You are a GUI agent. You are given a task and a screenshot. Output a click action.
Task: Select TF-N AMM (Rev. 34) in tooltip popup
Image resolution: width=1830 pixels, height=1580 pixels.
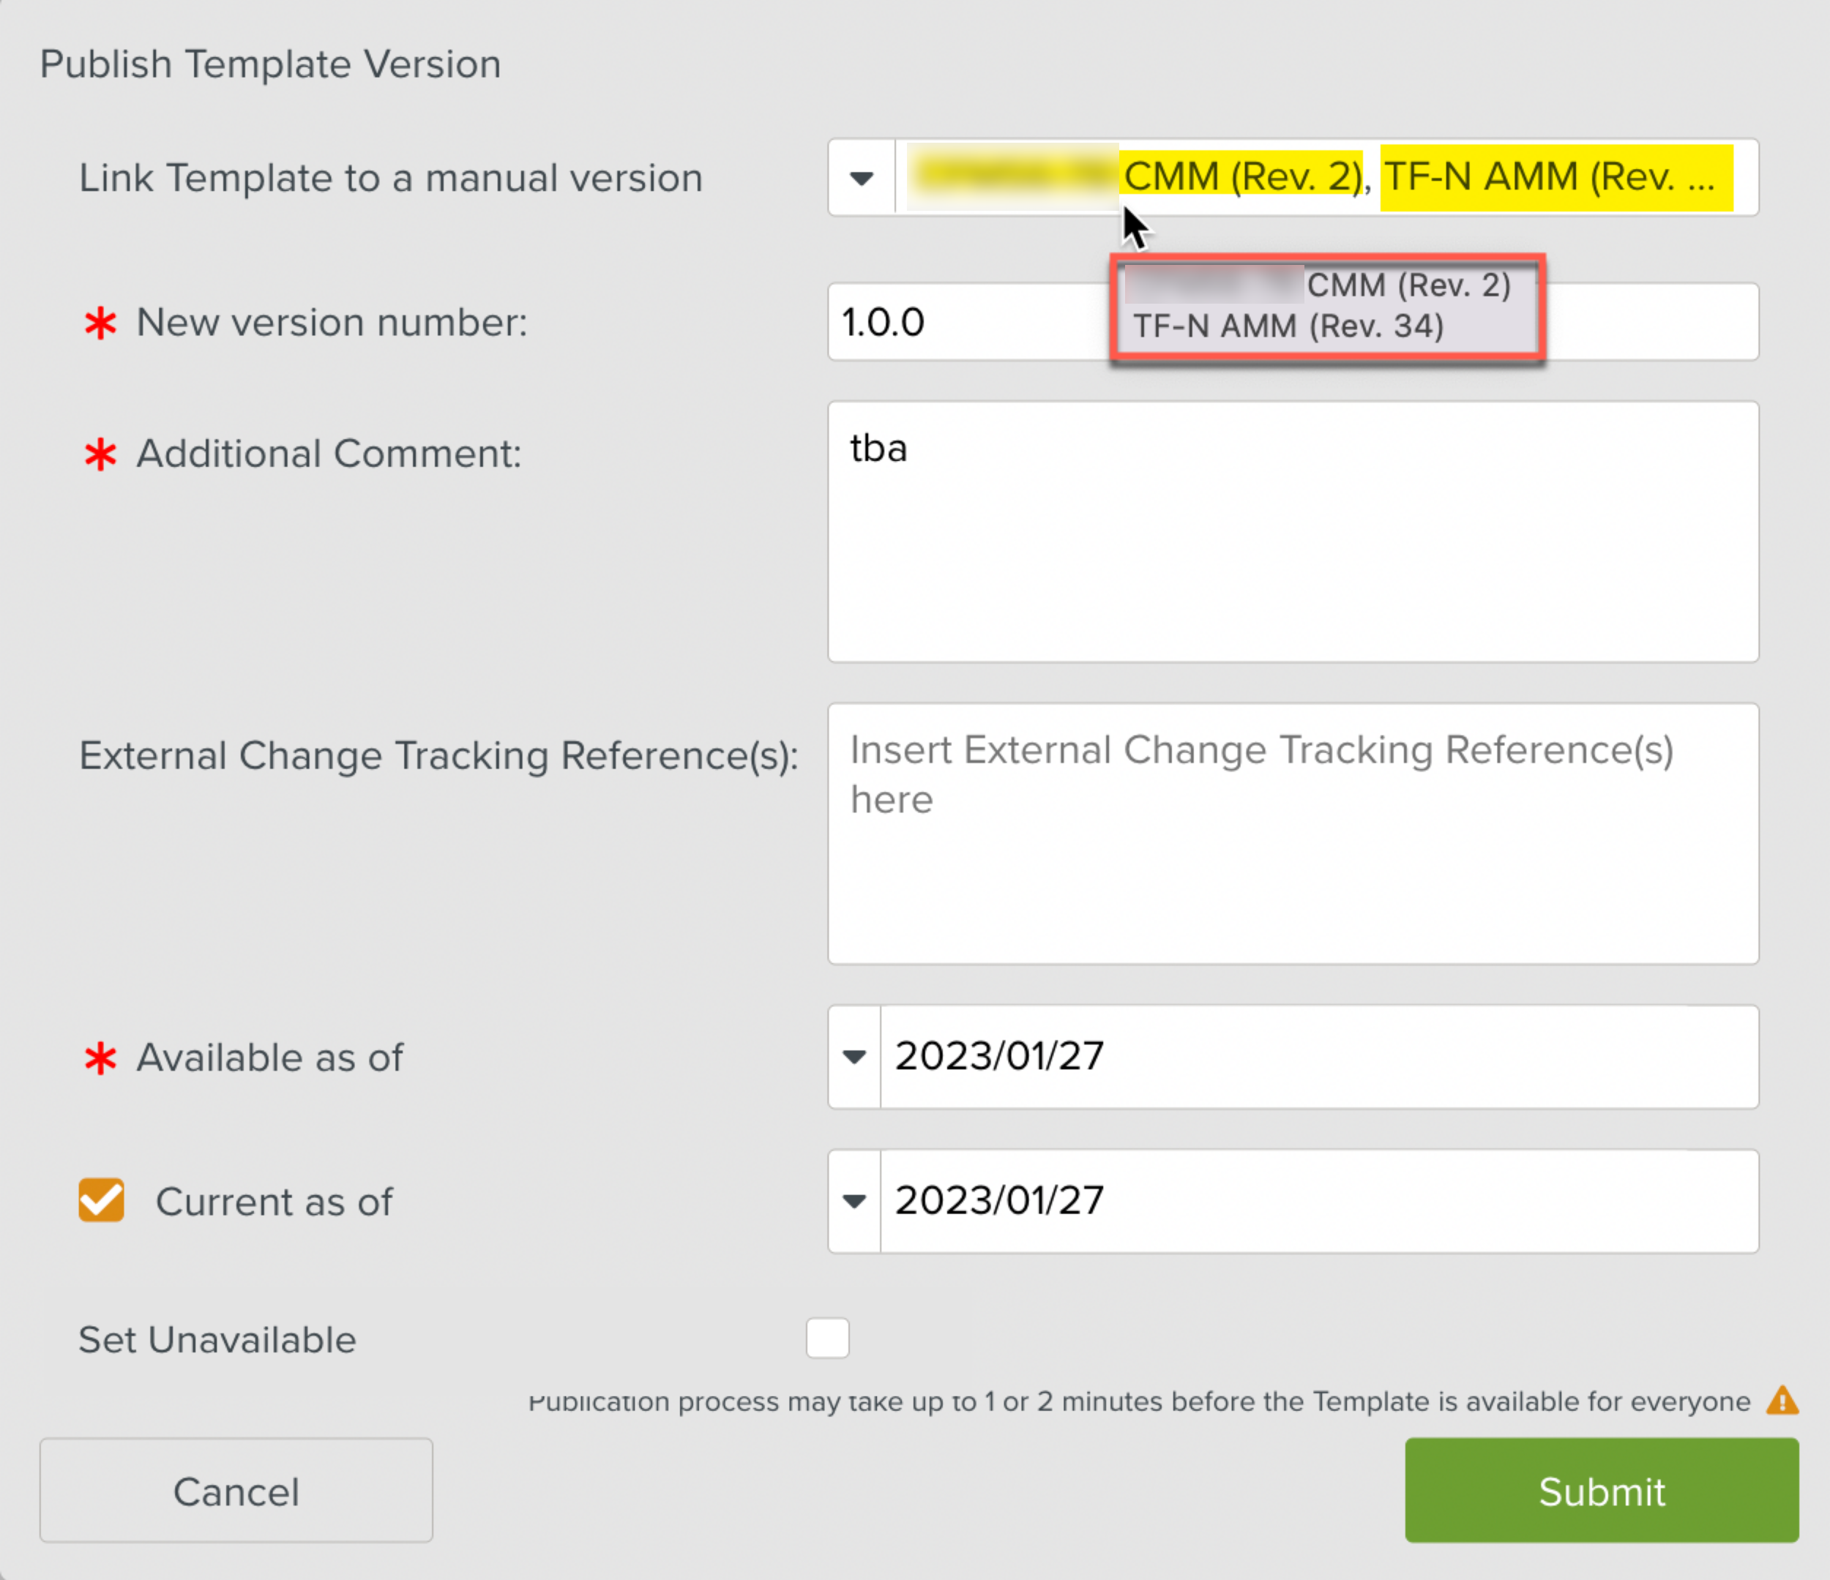tap(1288, 327)
